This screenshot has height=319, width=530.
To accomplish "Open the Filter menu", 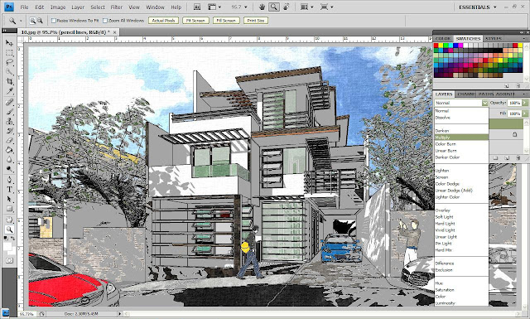I will pos(117,7).
